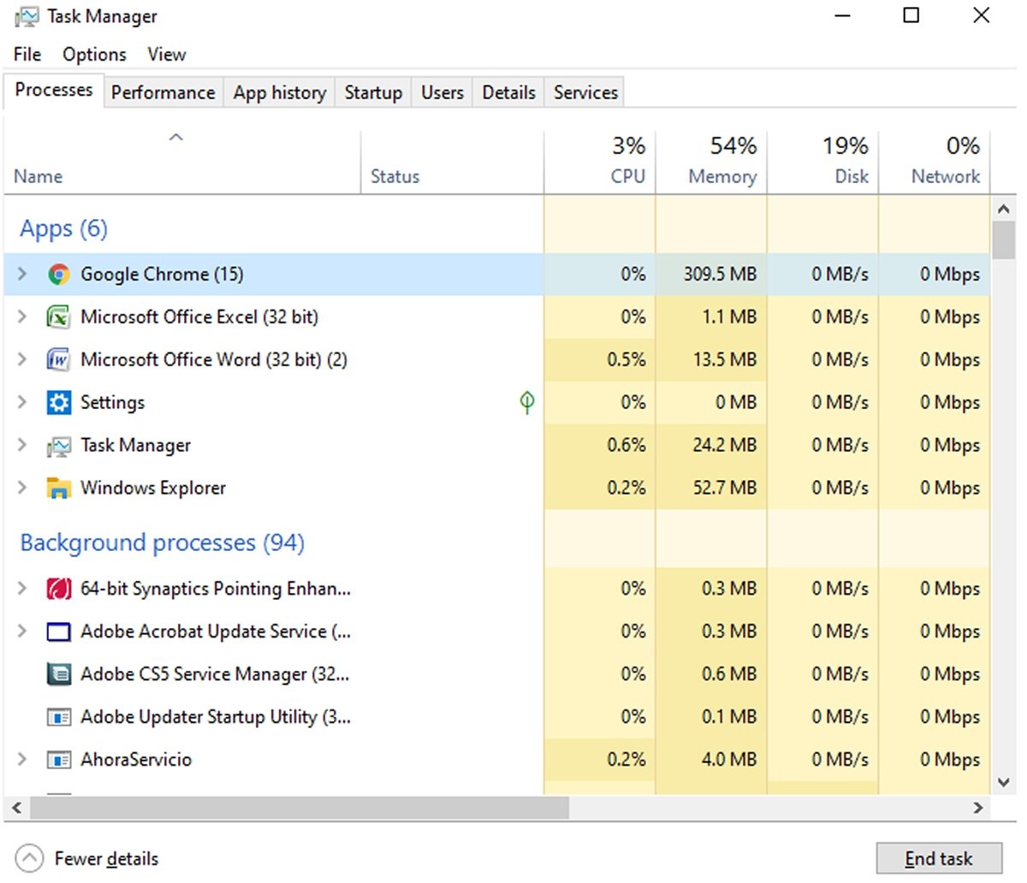
Task: Open the View menu
Action: (167, 54)
